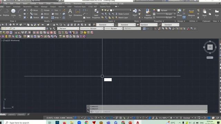221x124 pixels.
Task: Switch to the Manage ribbon tab
Action: (x=44, y=7)
